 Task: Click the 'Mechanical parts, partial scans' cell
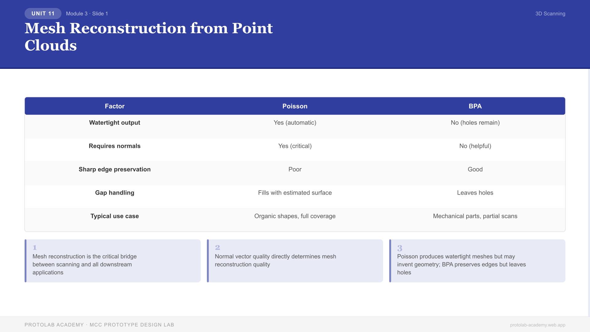click(475, 216)
